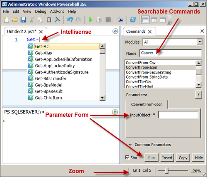Open the Edit menu
The width and height of the screenshot is (207, 177).
[16, 11]
